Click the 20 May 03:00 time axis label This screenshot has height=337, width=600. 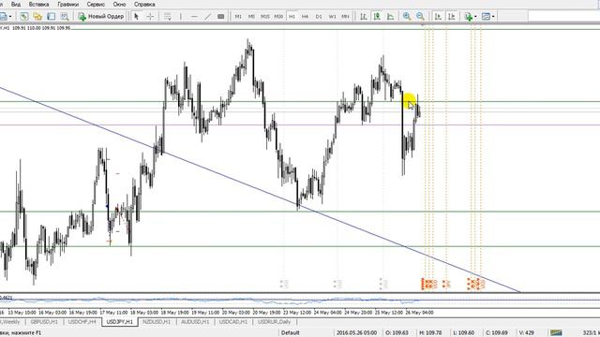[235, 313]
